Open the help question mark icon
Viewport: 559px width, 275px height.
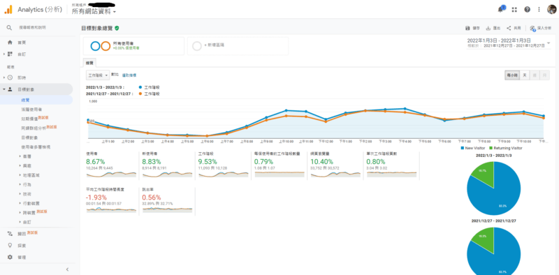(x=527, y=10)
